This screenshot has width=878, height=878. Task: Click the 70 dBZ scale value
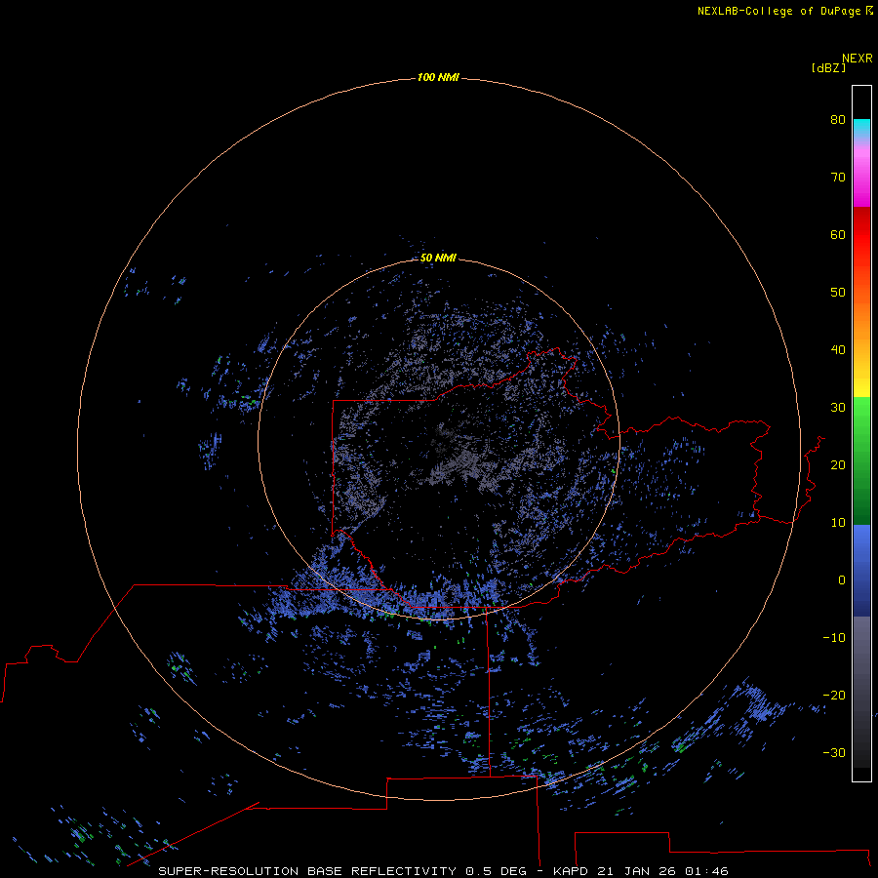coord(838,177)
